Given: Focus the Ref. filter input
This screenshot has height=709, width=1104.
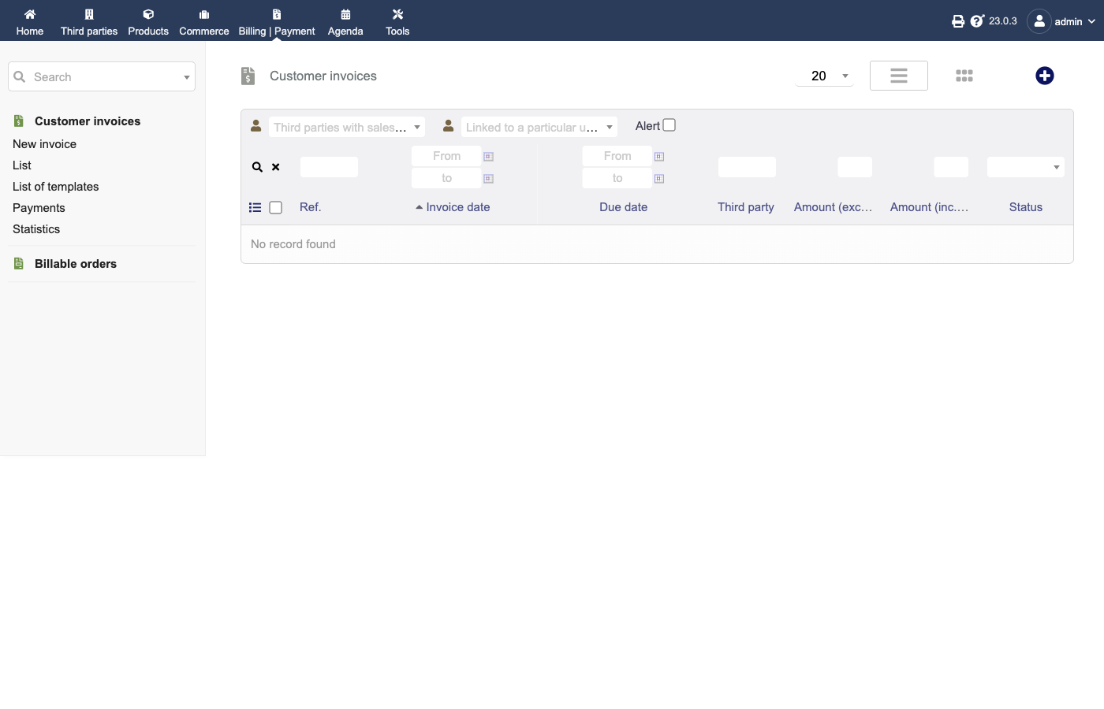Looking at the screenshot, I should [329, 167].
